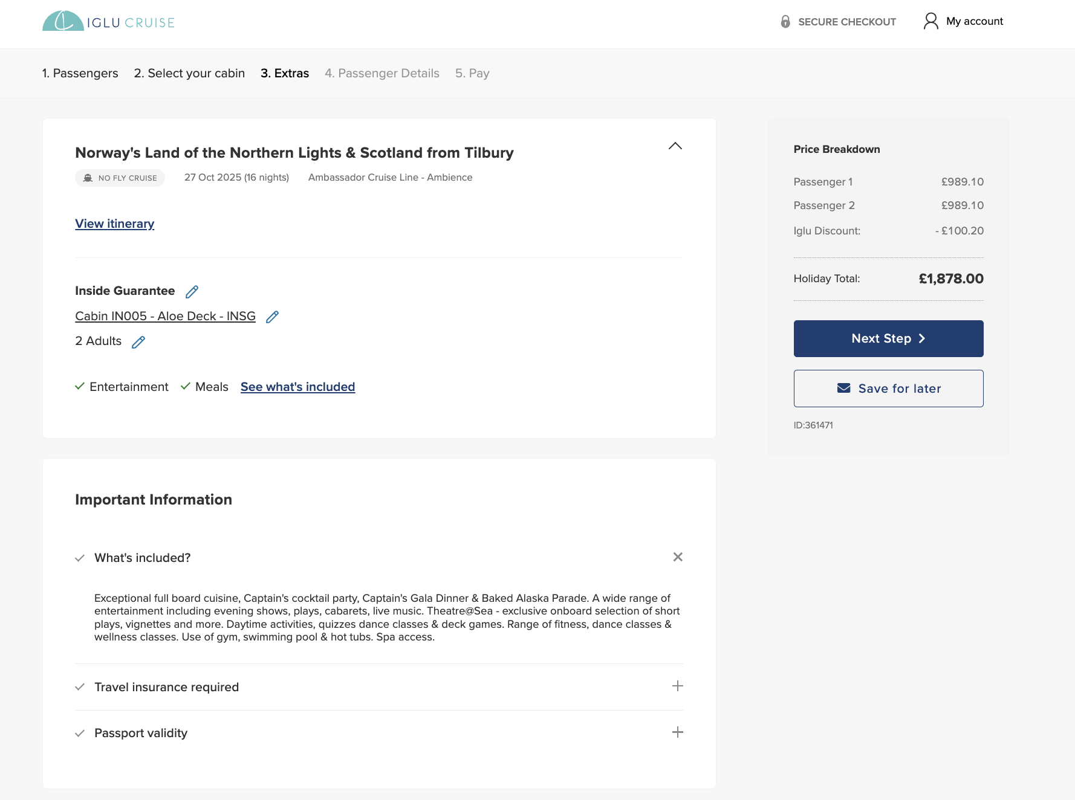Image resolution: width=1075 pixels, height=800 pixels.
Task: Click the No Fly Cruise badge
Action: (120, 178)
